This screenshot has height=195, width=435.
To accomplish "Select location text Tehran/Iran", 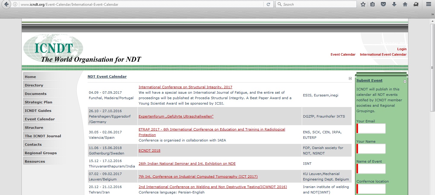I will pyautogui.click(x=99, y=192).
